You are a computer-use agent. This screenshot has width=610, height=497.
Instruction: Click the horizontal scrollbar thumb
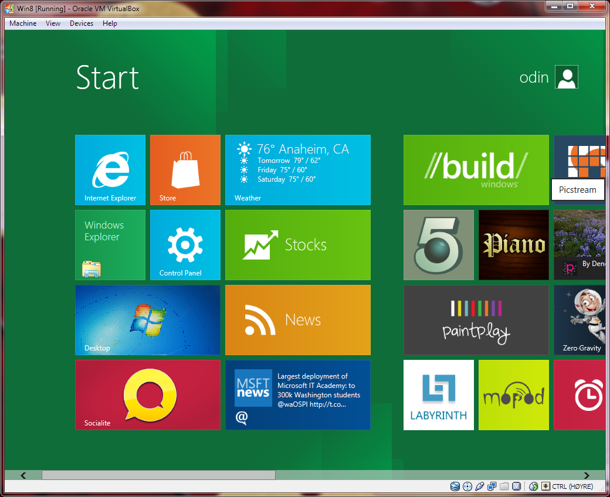click(159, 475)
